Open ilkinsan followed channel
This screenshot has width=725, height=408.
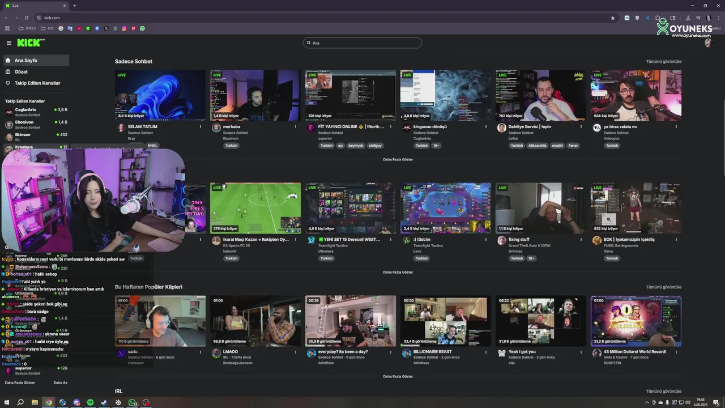pyautogui.click(x=36, y=137)
